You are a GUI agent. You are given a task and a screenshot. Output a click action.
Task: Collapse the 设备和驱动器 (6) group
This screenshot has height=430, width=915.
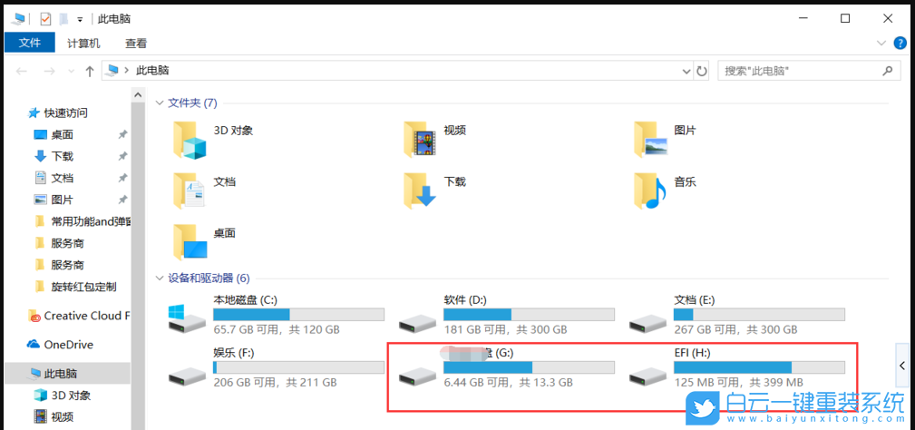click(160, 279)
